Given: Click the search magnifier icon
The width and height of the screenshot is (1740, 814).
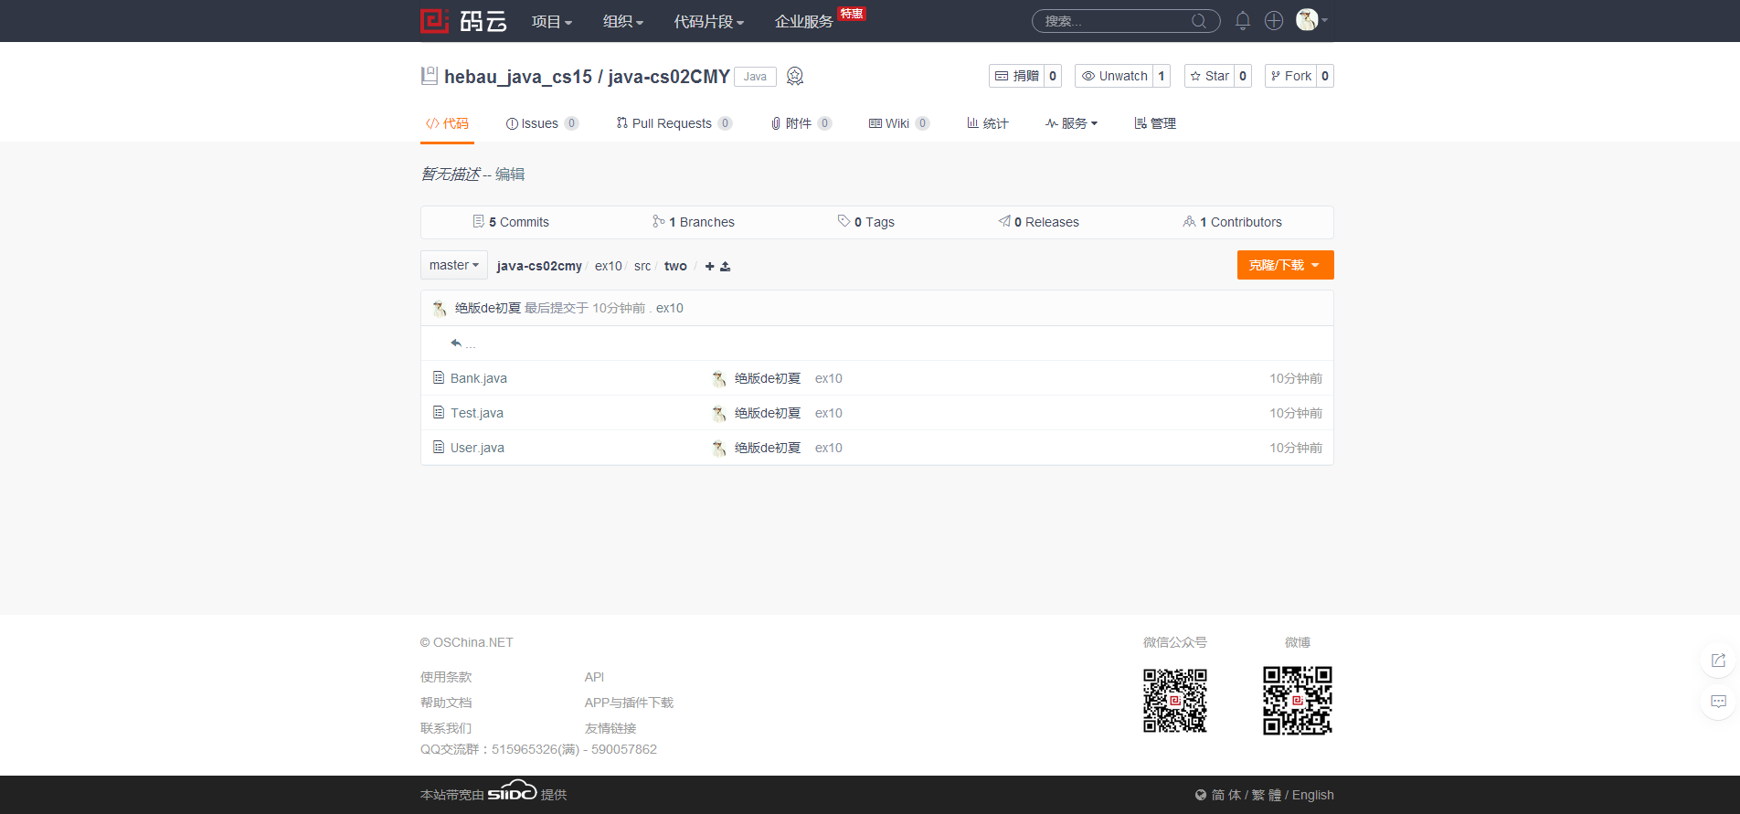Looking at the screenshot, I should 1199,21.
